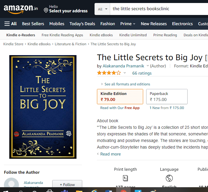
Task: Select the Kindle Edition format option
Action: (x=120, y=96)
